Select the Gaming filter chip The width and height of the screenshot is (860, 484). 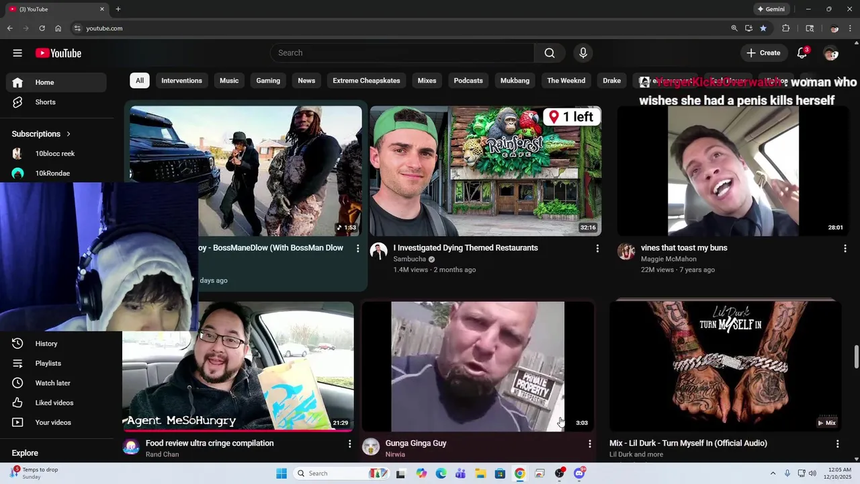tap(268, 81)
